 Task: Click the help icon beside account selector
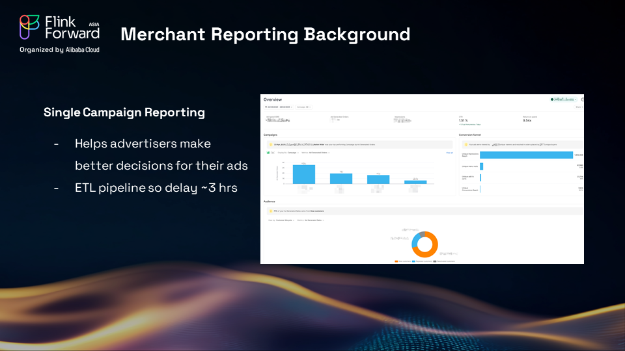coord(582,99)
